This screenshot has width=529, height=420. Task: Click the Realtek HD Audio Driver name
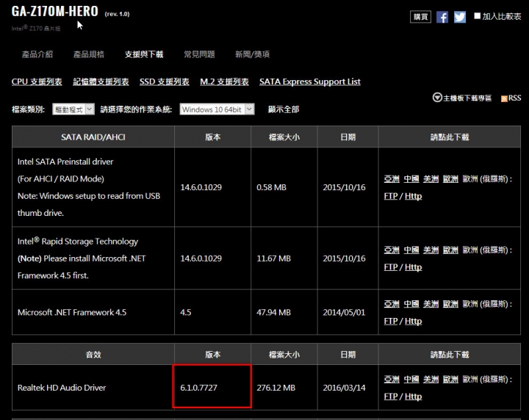62,388
